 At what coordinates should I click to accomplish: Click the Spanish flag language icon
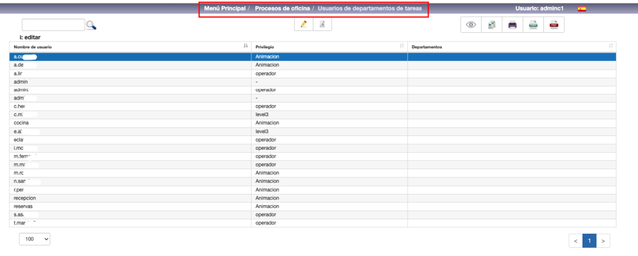pyautogui.click(x=581, y=9)
